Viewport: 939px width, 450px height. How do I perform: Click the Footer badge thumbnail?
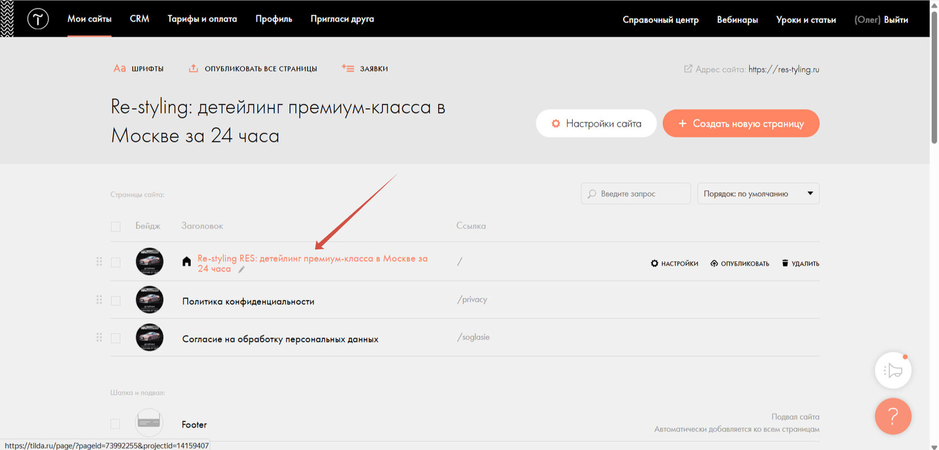click(149, 423)
